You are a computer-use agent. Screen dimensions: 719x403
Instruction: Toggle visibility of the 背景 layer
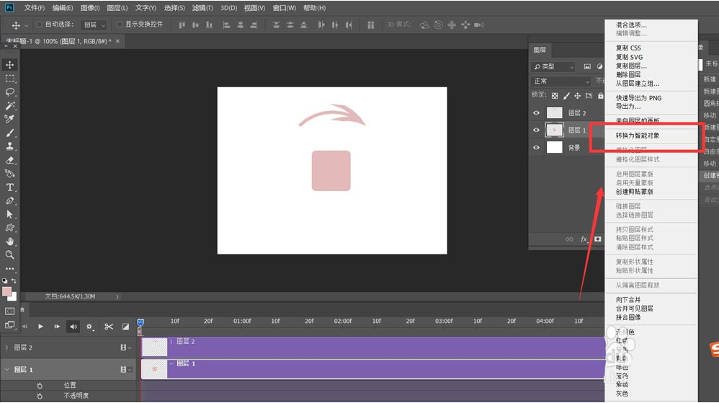pyautogui.click(x=536, y=148)
